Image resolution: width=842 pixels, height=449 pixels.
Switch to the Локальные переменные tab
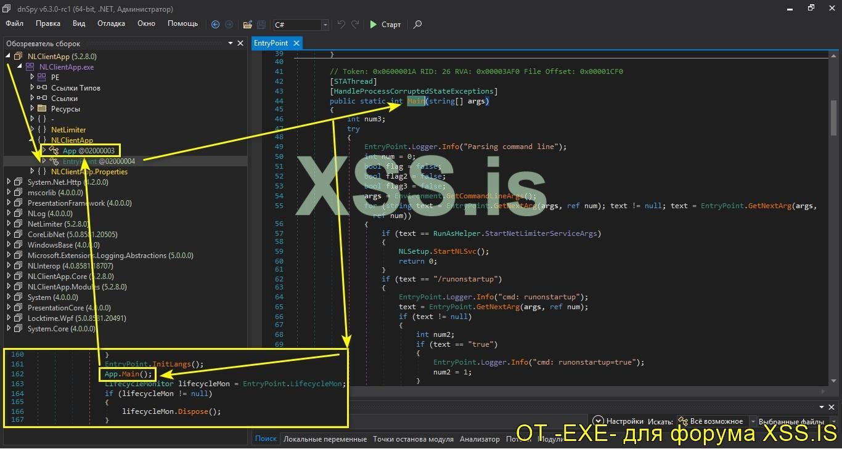tap(325, 439)
